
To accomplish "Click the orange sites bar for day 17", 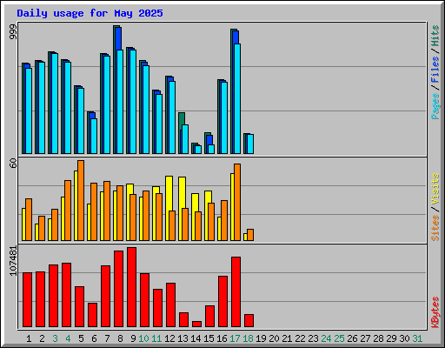I will point(237,202).
